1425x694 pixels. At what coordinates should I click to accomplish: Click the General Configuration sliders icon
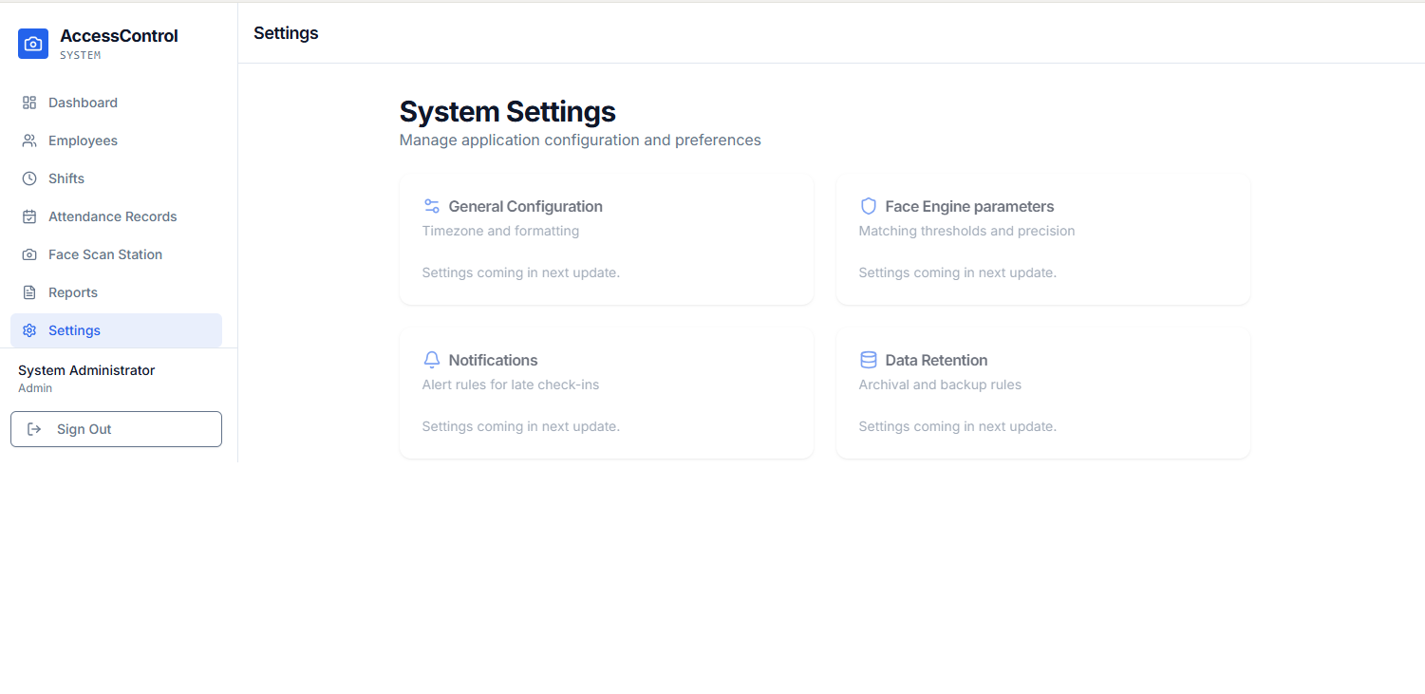coord(432,206)
